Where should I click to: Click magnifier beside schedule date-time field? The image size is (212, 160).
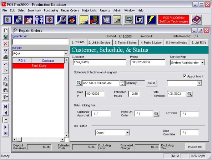[79, 83]
